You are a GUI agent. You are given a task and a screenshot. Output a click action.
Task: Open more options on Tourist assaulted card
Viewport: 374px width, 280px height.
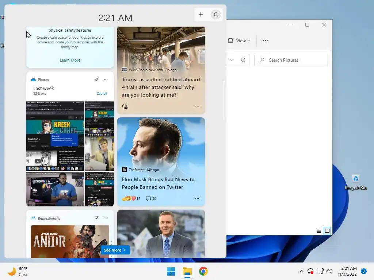pos(197,106)
